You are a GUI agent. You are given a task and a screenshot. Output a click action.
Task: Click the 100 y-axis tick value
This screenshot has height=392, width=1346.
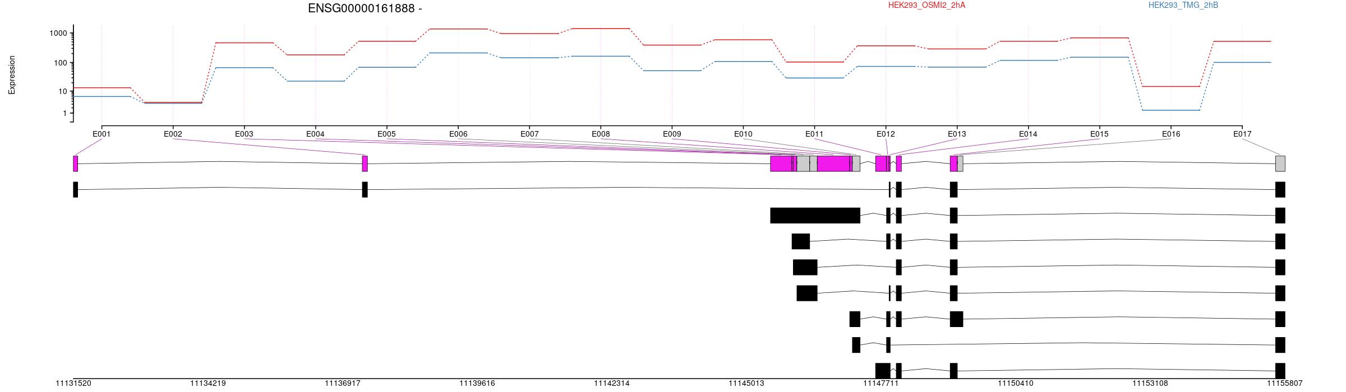click(x=61, y=63)
